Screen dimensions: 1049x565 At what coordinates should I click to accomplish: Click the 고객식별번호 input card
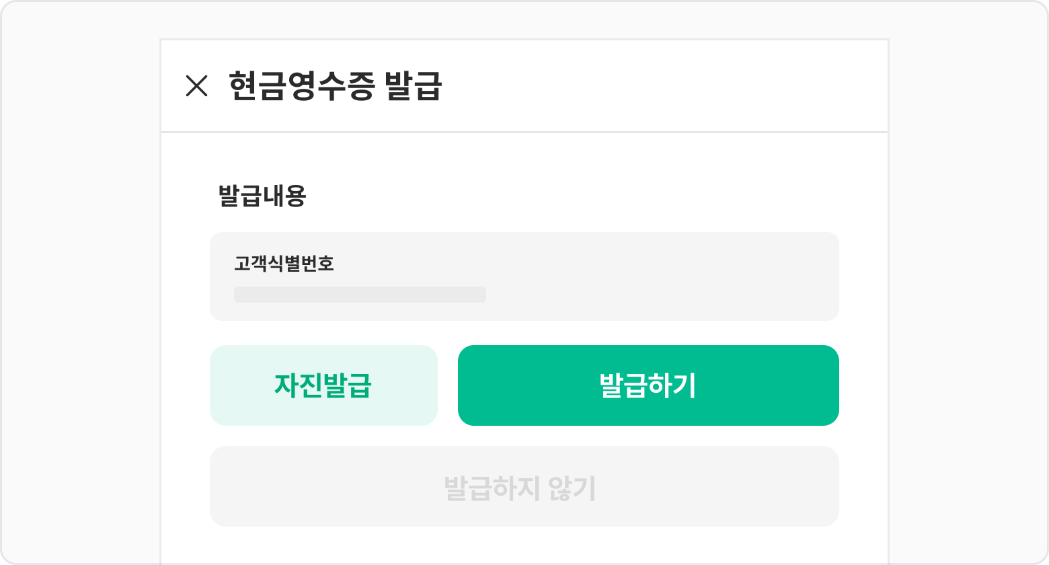524,276
